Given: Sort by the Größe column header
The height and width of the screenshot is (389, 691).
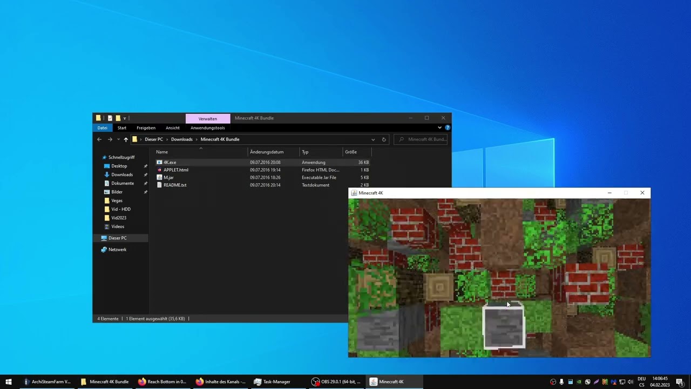Looking at the screenshot, I should pos(357,152).
